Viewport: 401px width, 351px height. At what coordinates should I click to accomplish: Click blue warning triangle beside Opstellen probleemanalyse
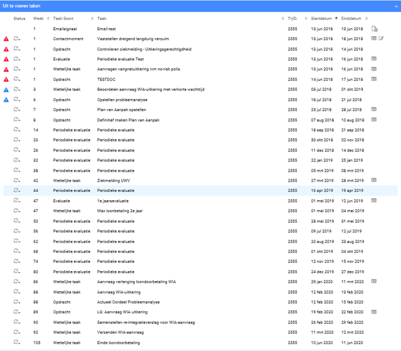point(6,100)
